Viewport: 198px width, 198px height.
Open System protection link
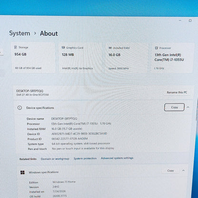[85, 158]
